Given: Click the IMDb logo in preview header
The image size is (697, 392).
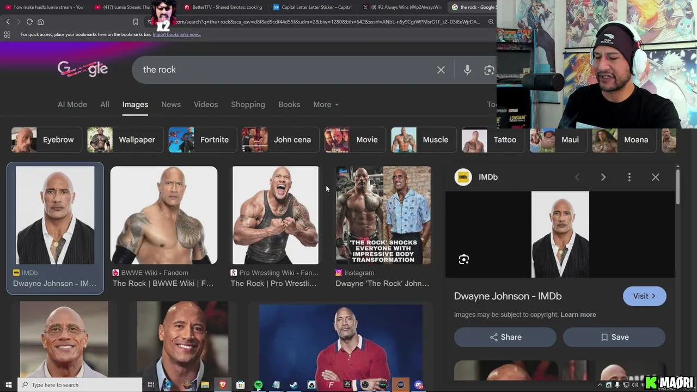Looking at the screenshot, I should (x=463, y=177).
